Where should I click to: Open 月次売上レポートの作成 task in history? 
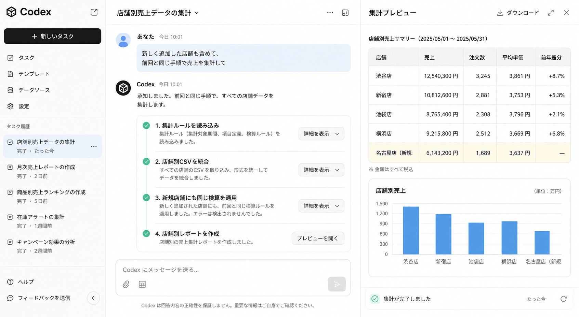pos(53,171)
